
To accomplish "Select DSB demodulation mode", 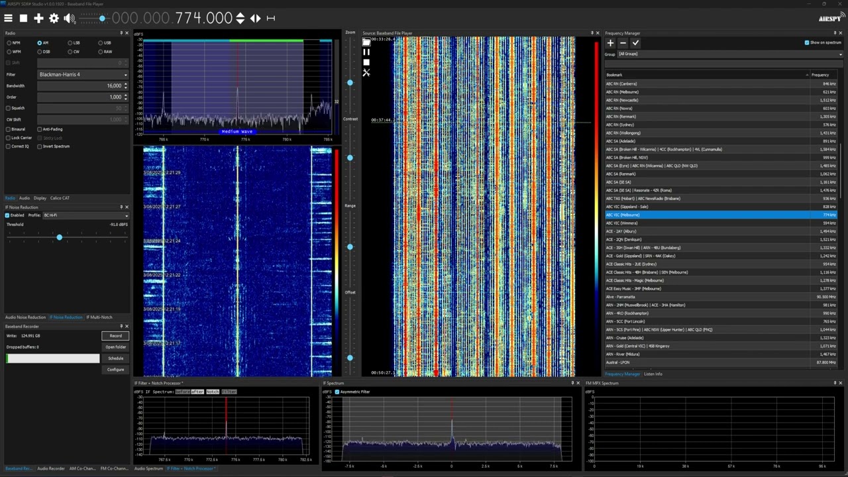I will 44,52.
